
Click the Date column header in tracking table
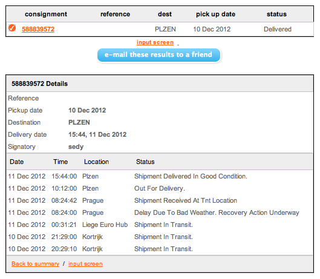tap(17, 162)
